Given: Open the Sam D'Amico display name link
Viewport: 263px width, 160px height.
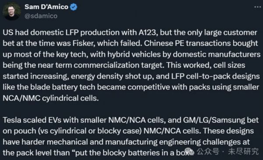Looking at the screenshot, I should click(46, 7).
